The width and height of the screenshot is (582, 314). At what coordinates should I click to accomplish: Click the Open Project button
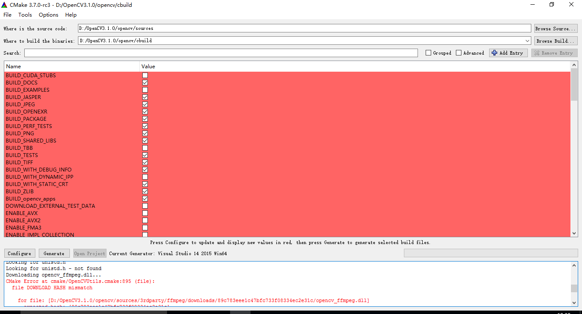tap(89, 253)
